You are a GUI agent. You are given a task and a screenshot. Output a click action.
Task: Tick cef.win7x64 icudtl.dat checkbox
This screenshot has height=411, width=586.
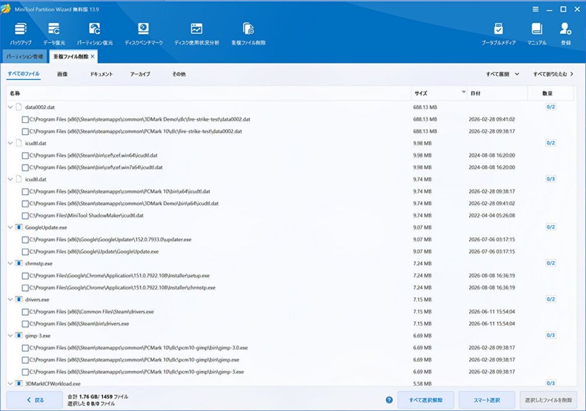25,167
